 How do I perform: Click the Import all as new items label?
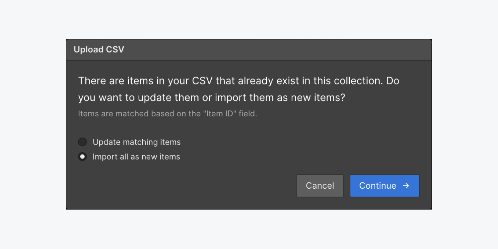click(x=136, y=156)
